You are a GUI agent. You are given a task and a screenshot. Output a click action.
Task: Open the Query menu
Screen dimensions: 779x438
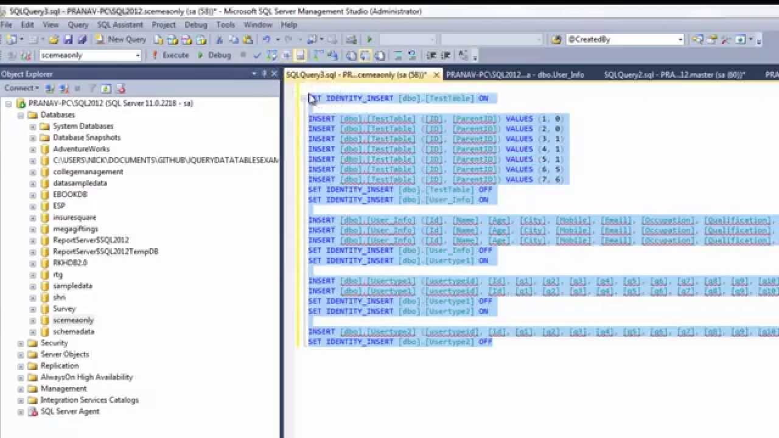click(x=78, y=25)
